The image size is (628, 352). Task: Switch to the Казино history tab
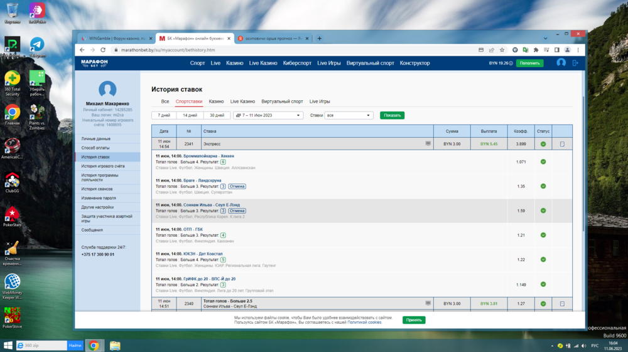click(216, 101)
